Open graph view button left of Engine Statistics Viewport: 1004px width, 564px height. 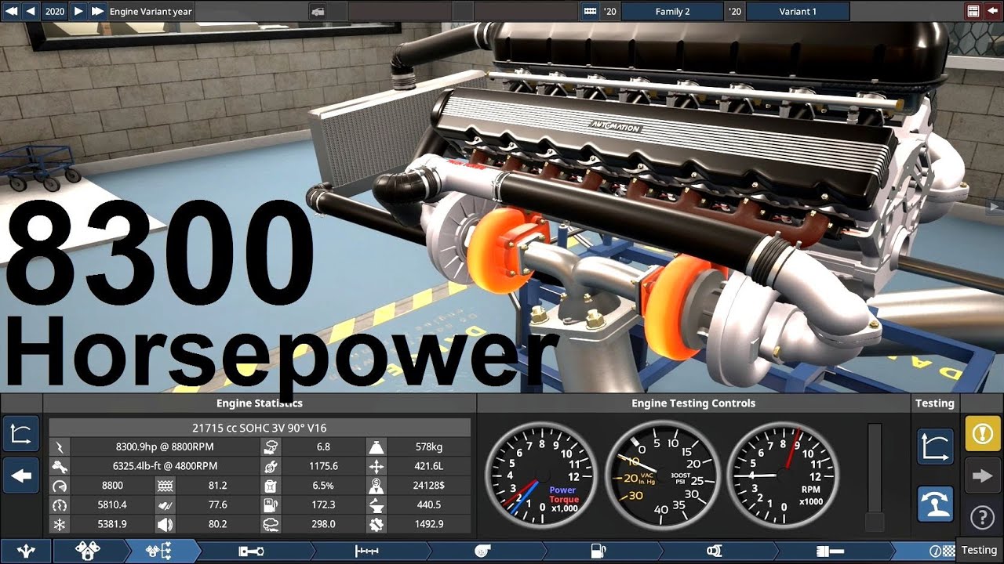click(x=21, y=434)
